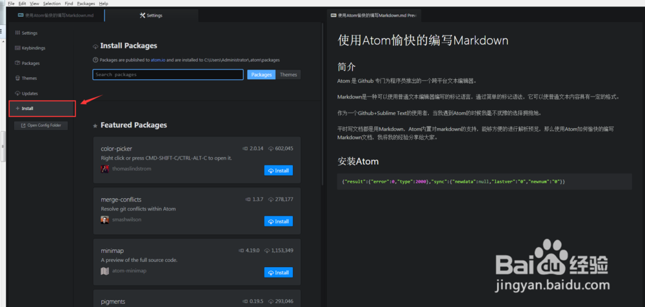Open the Selection menu
Viewport: 645px width, 307px height.
click(52, 3)
